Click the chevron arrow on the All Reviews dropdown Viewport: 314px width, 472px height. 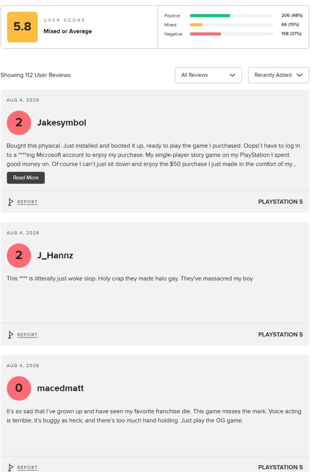[232, 75]
